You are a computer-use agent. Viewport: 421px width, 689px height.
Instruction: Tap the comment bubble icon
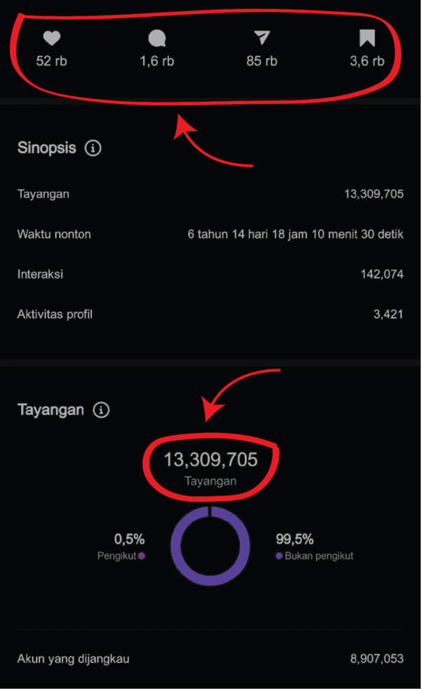coord(157,39)
